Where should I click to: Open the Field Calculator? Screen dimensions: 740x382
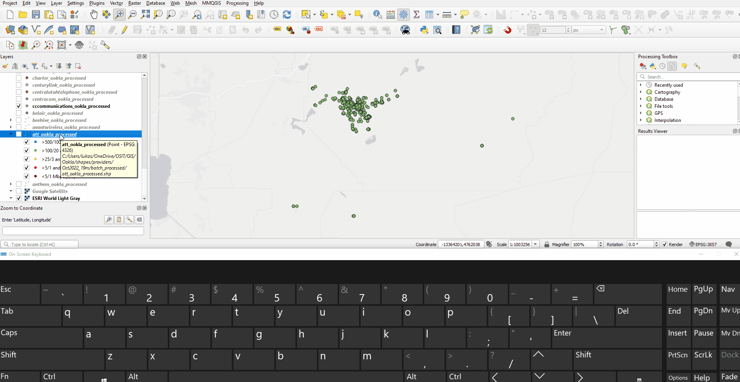391,14
